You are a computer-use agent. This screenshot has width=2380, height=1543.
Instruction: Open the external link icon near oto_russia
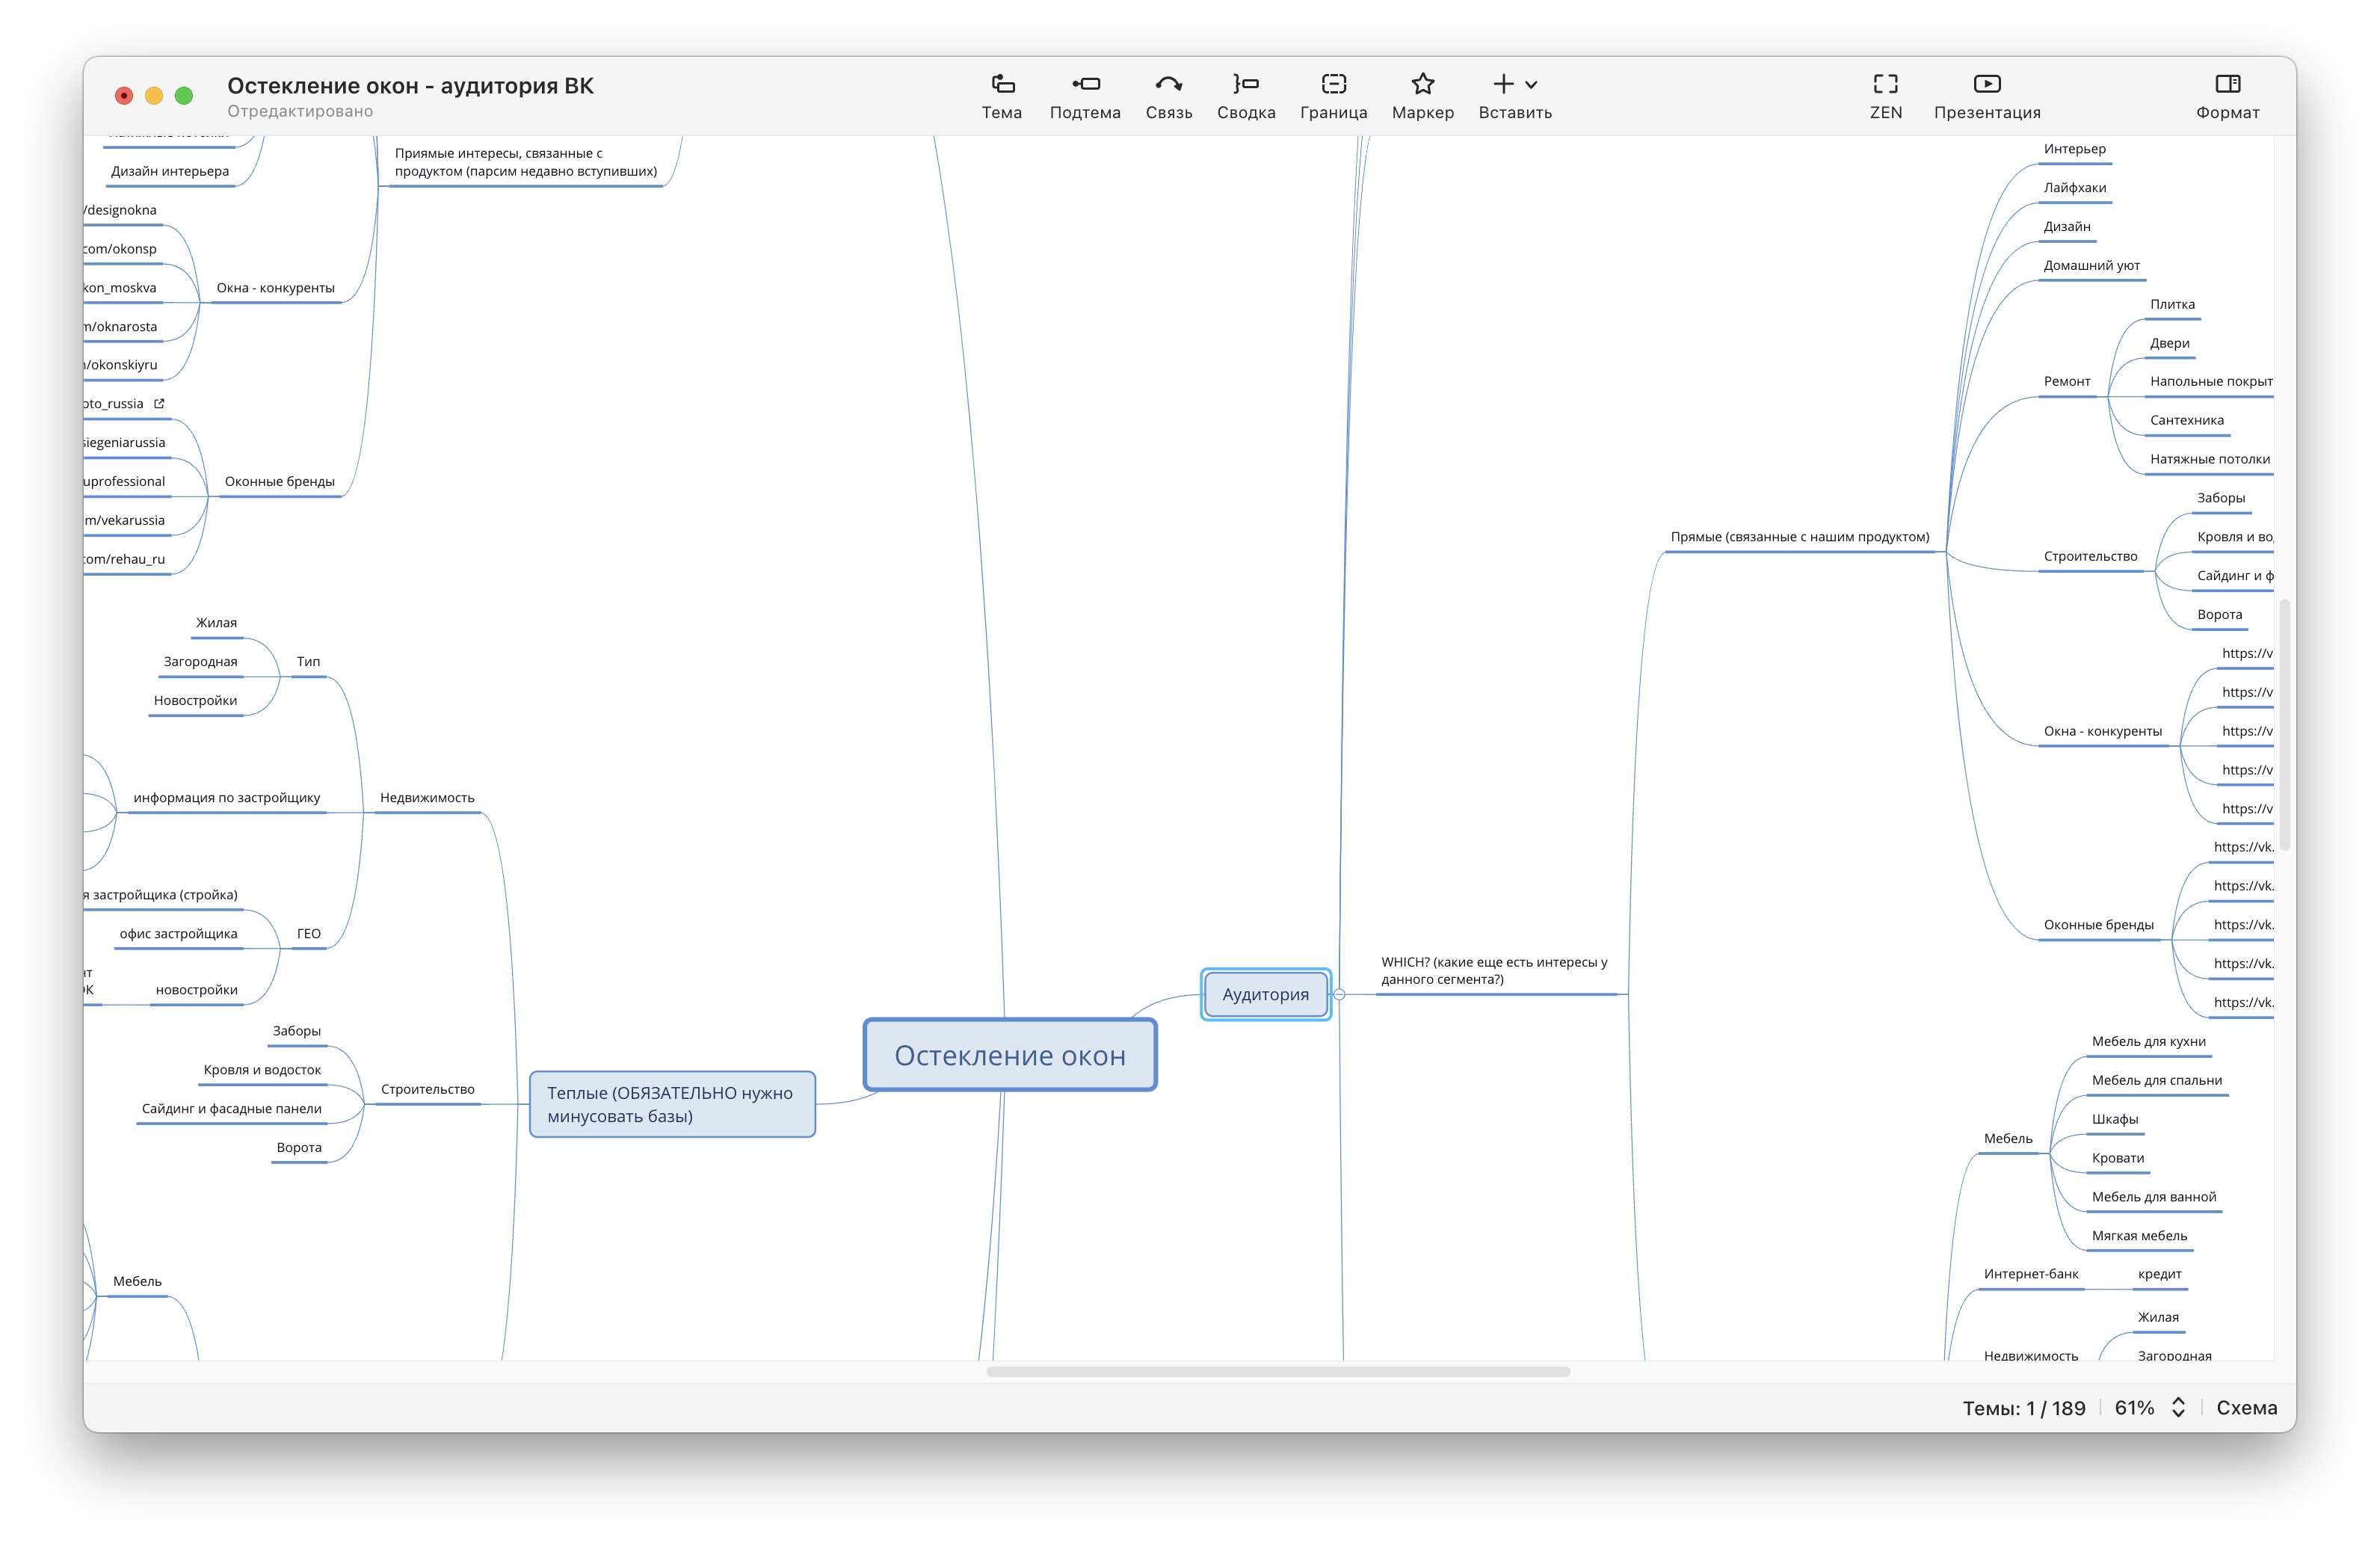159,403
